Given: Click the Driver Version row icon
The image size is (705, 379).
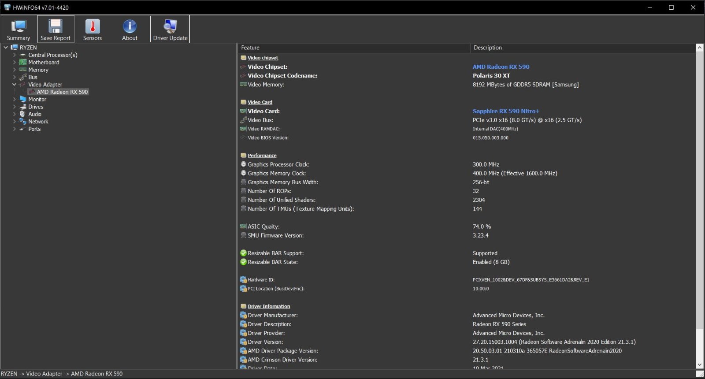Looking at the screenshot, I should pyautogui.click(x=243, y=342).
